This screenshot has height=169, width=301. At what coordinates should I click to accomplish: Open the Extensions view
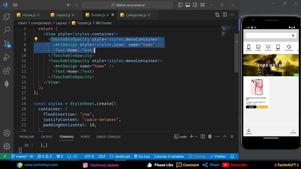click(x=7, y=70)
